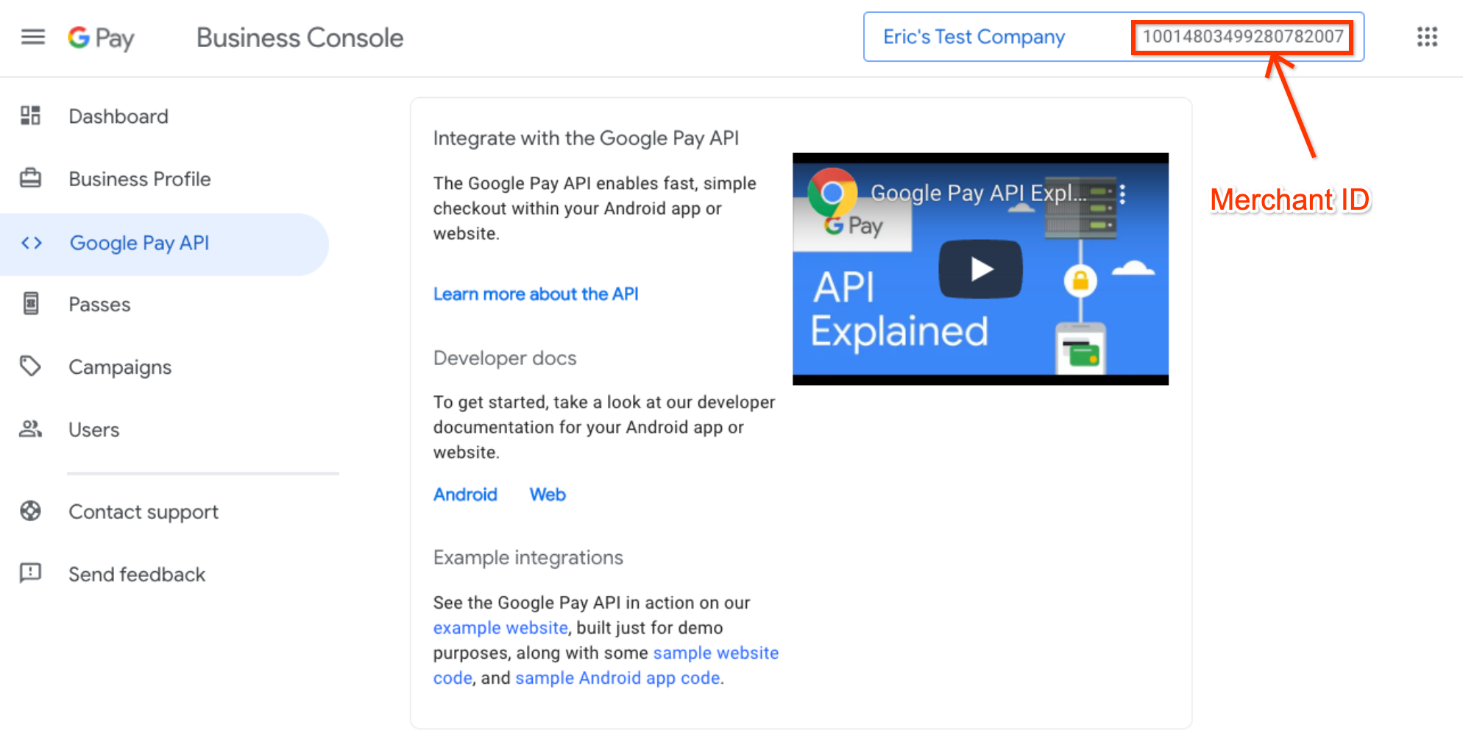
Task: Open Contact support
Action: coord(144,511)
